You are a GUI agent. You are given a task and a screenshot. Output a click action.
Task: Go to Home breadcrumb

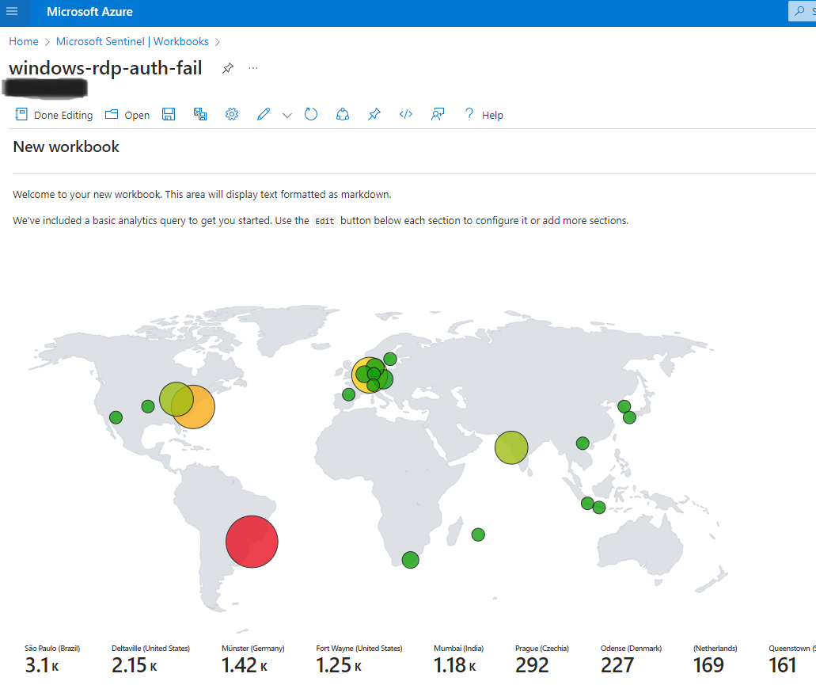[x=24, y=42]
